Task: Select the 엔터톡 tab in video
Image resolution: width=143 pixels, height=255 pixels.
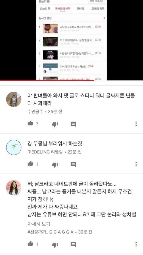Action: 80,9
